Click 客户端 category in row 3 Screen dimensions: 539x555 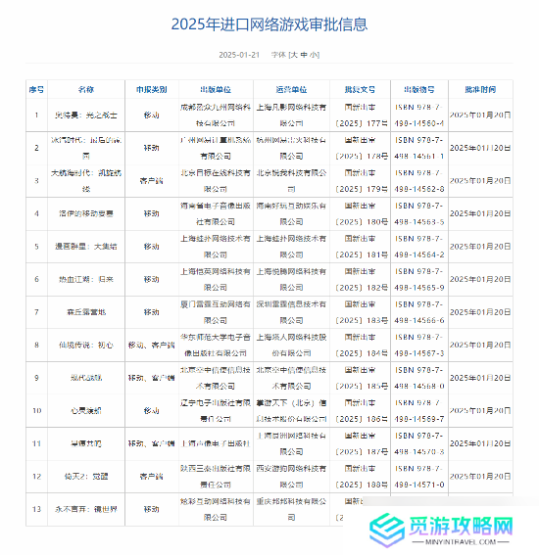tap(152, 181)
